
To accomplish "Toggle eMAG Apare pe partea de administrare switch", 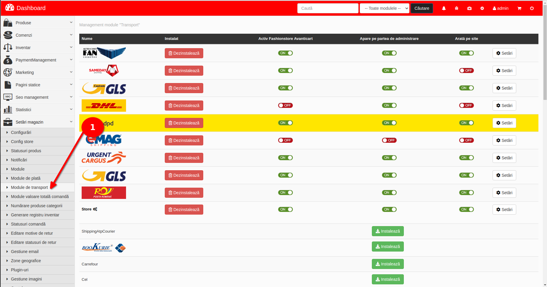I will click(389, 140).
